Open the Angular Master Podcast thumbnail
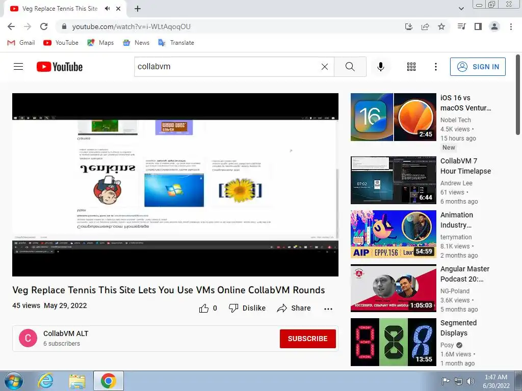 [393, 288]
